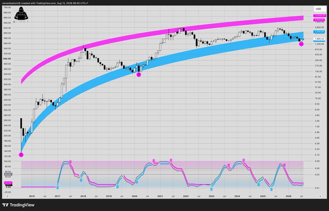Viewport: 329px width, 211px height.
Task: Click the 2026 label on time axis
Action: click(288, 196)
